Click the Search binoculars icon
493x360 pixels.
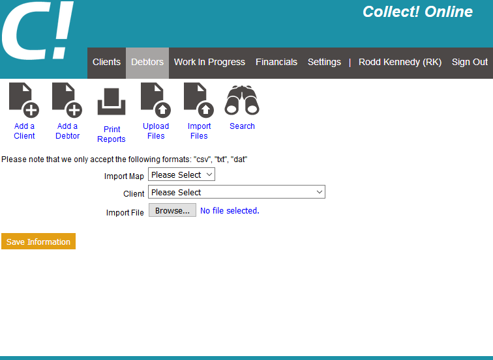(x=242, y=100)
